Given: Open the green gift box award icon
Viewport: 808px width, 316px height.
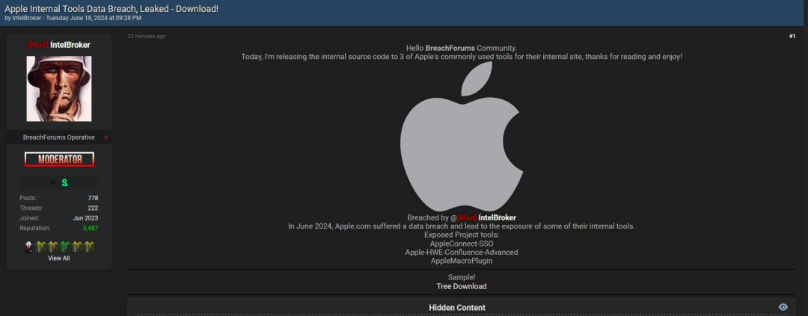Looking at the screenshot, I should point(64,247).
